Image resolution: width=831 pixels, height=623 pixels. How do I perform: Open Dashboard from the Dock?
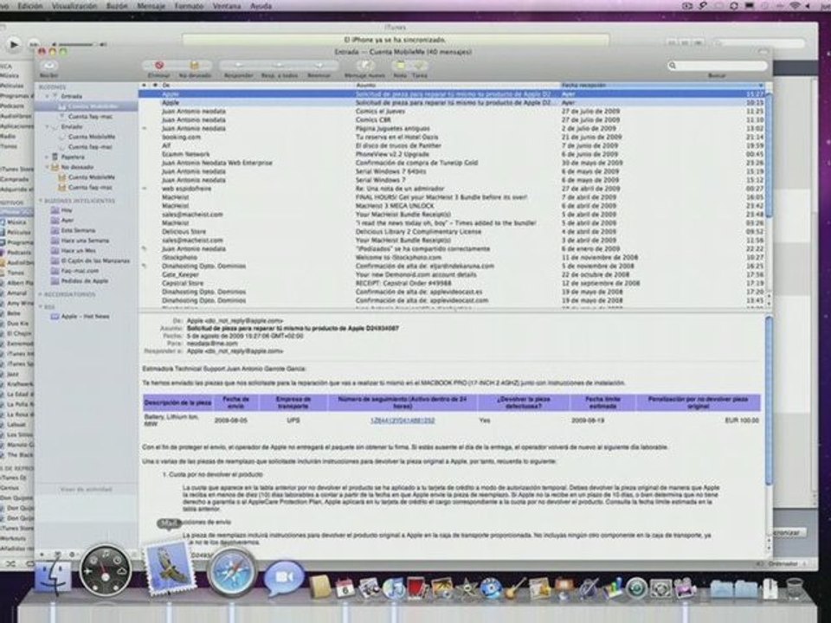click(x=105, y=570)
